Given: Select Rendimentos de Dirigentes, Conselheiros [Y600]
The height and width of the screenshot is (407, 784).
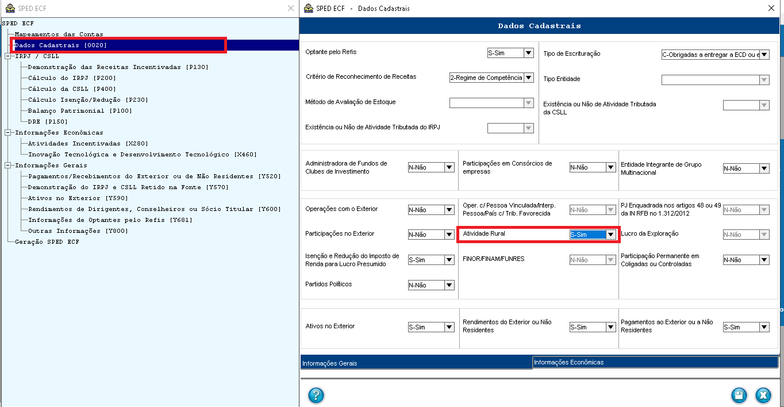Looking at the screenshot, I should tap(155, 209).
